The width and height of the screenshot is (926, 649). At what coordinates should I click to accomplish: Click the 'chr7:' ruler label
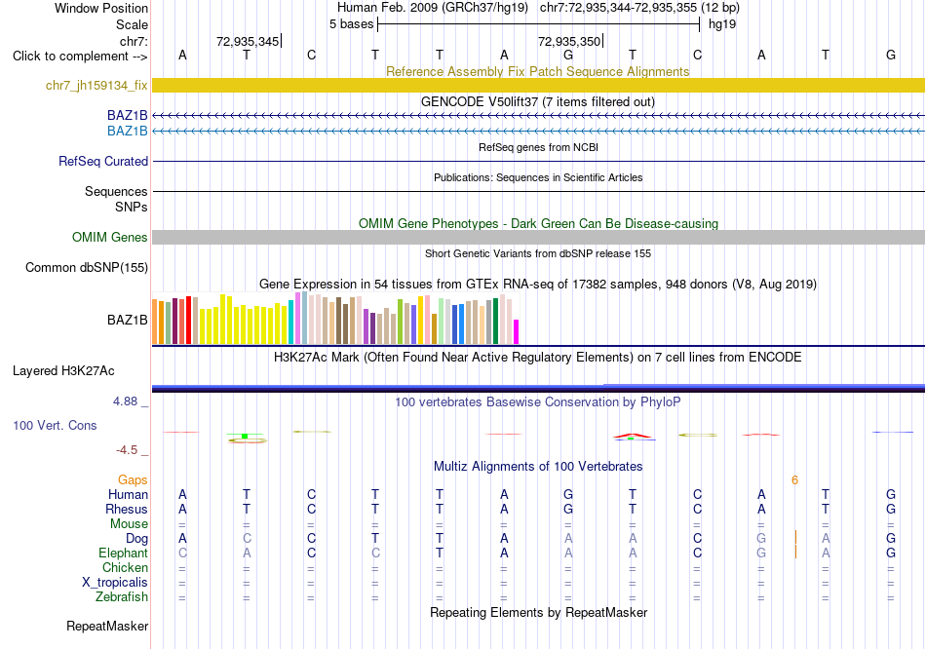[x=134, y=41]
